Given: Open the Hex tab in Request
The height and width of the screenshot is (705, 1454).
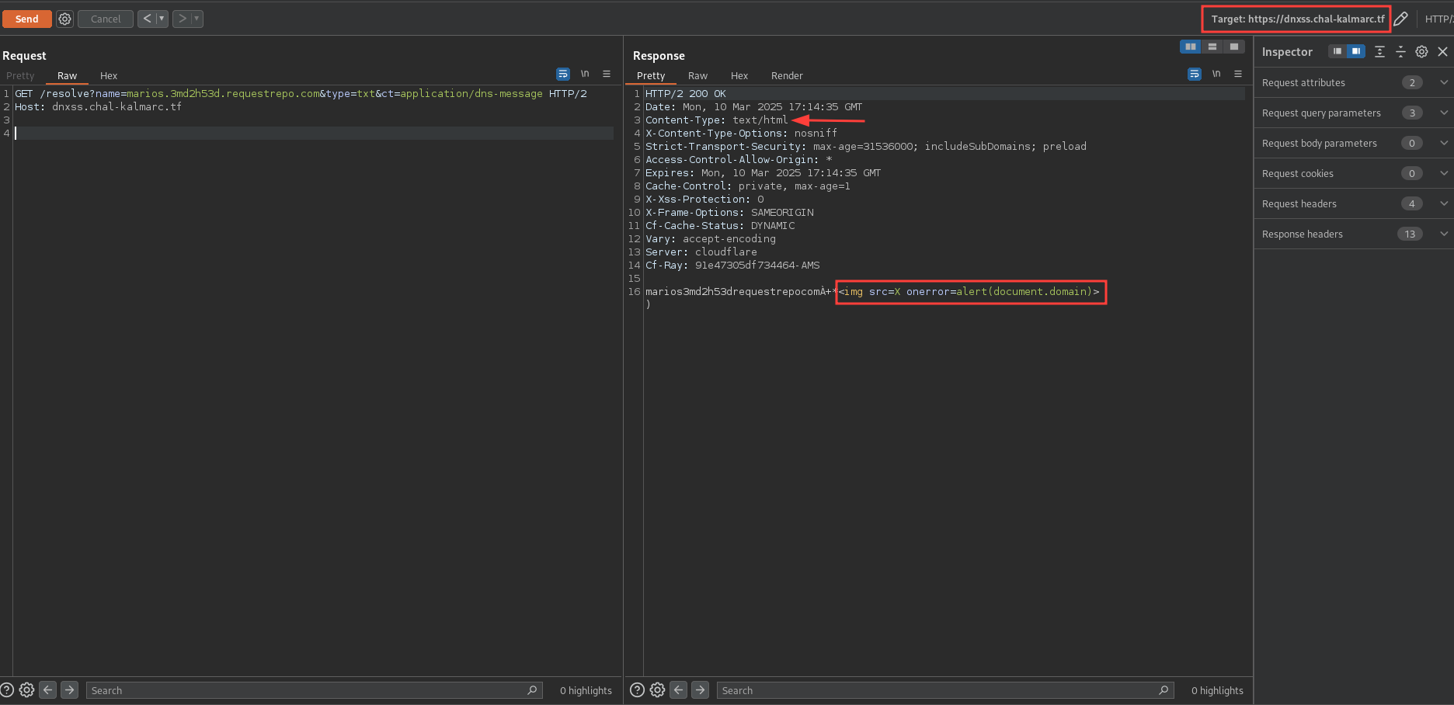Looking at the screenshot, I should coord(109,76).
